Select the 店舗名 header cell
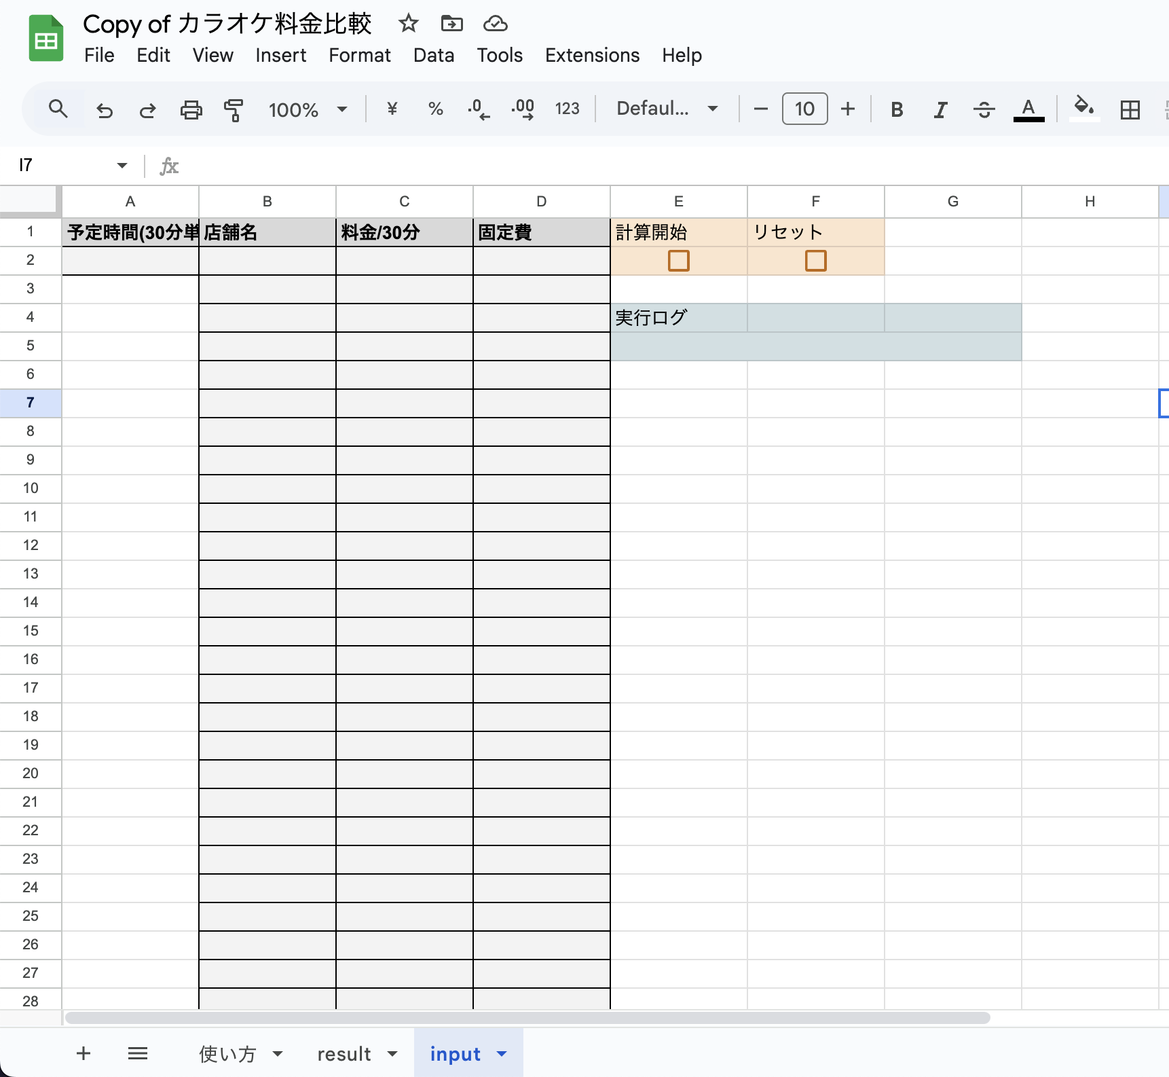The height and width of the screenshot is (1077, 1169). tap(267, 232)
